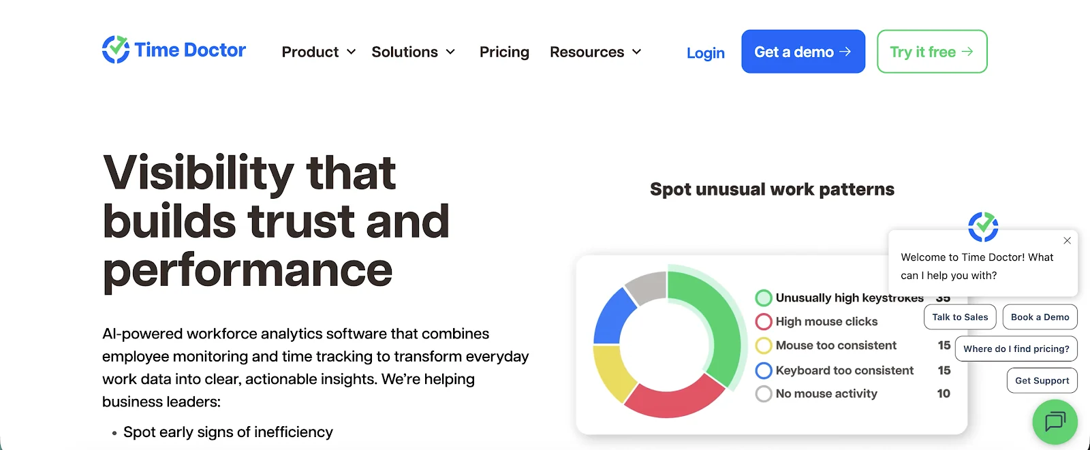Click the High mouse clicks legend label
Image resolution: width=1090 pixels, height=450 pixels.
click(x=826, y=321)
